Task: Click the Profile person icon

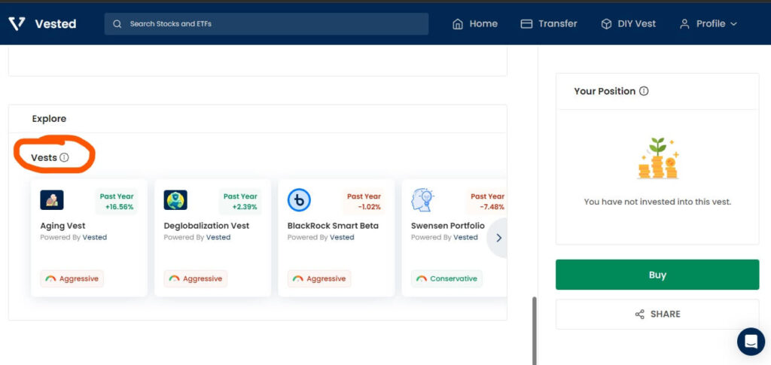Action: (x=684, y=23)
